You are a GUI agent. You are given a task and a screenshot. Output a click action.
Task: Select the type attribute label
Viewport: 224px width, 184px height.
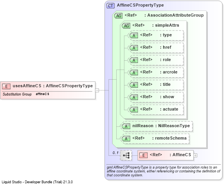point(167,35)
